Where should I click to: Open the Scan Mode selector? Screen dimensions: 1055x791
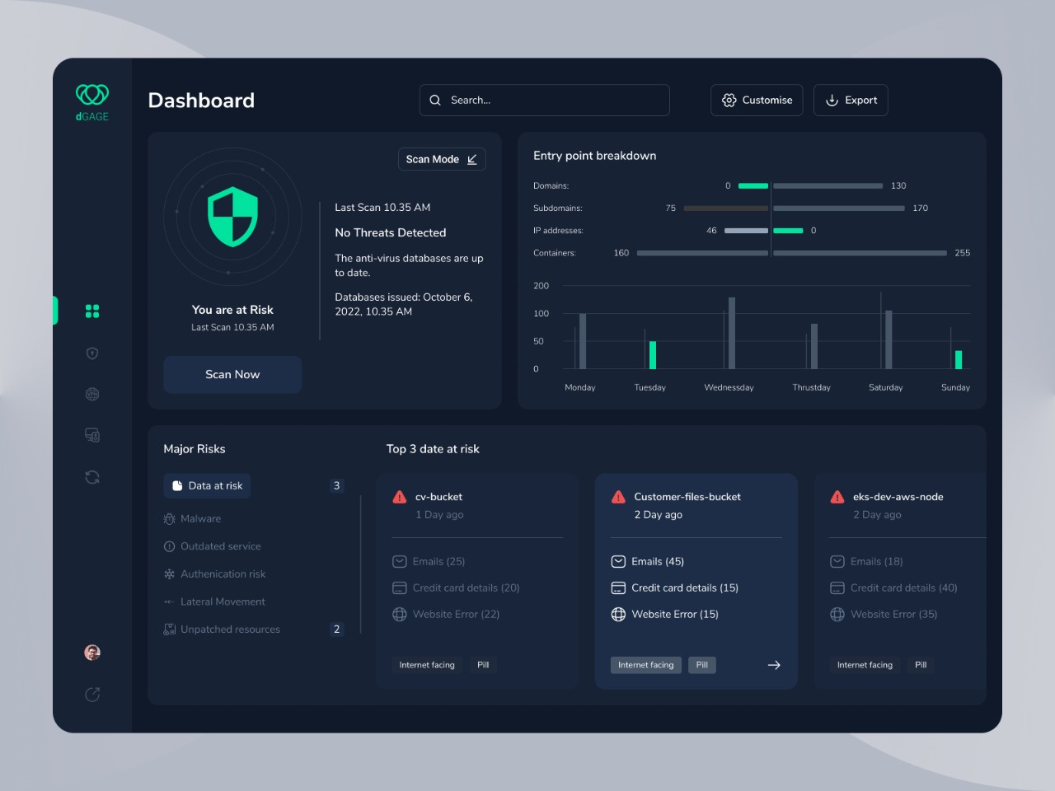coord(442,159)
